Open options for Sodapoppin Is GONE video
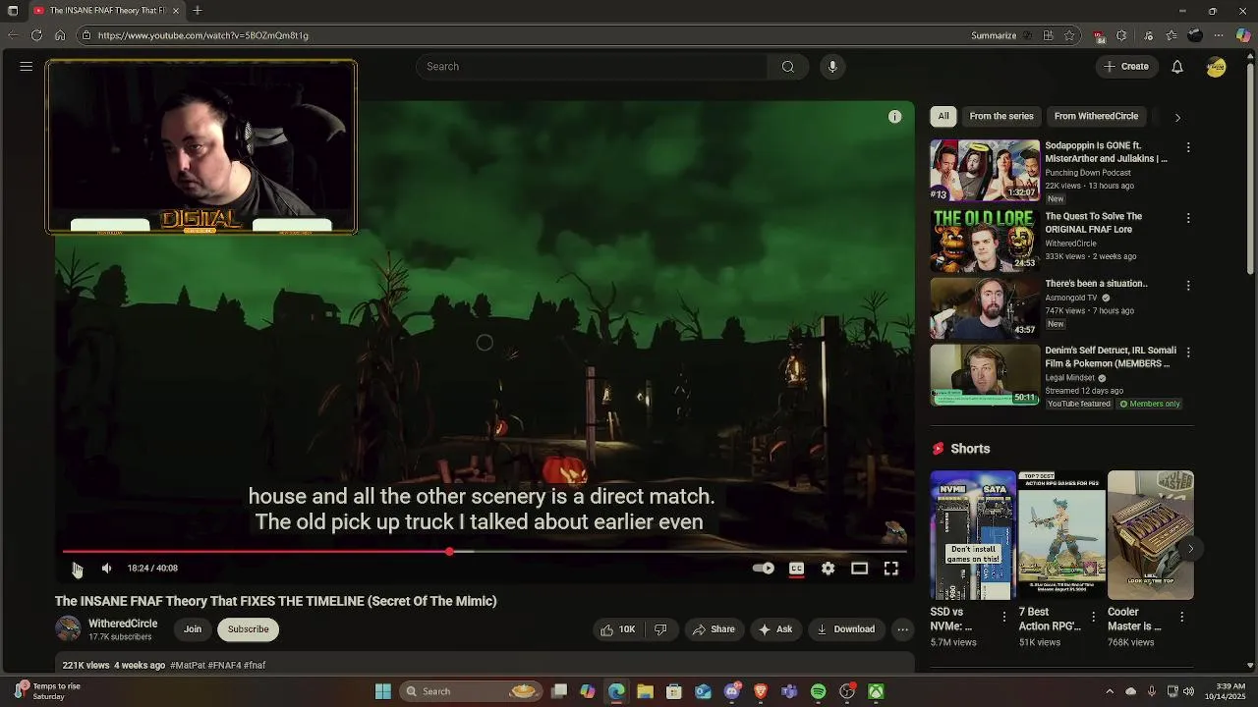Image resolution: width=1258 pixels, height=707 pixels. pos(1188,147)
